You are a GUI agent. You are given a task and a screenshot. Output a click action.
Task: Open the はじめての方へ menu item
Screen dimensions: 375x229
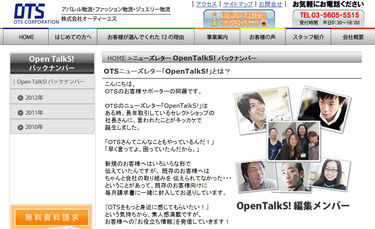[x=73, y=37]
